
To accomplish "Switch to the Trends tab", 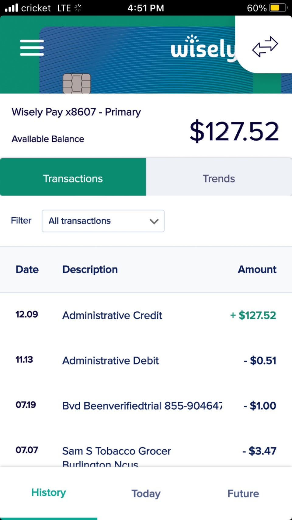I will click(219, 178).
